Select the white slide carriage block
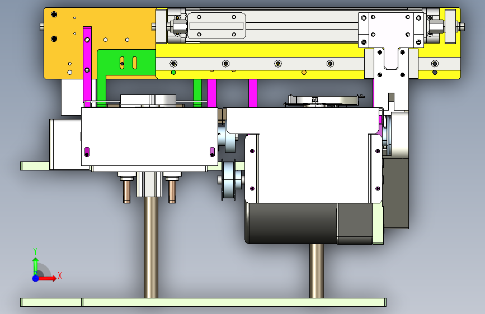The height and width of the screenshot is (314, 485). click(391, 30)
